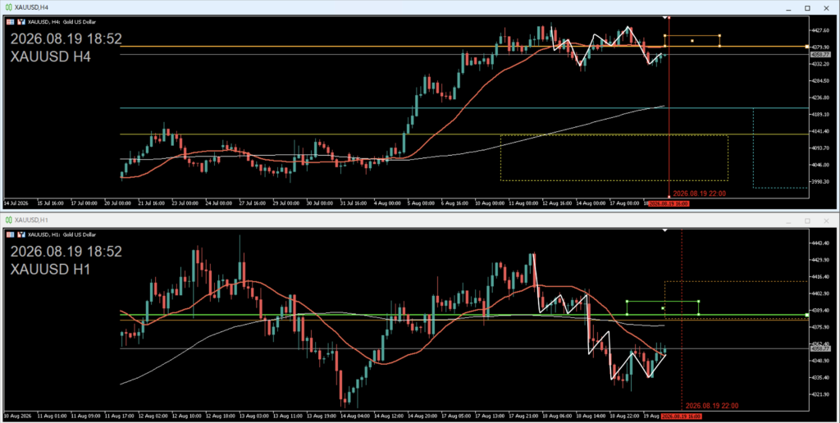
Task: Click the one-click trading icon in H1 chart
Action: click(x=10, y=234)
